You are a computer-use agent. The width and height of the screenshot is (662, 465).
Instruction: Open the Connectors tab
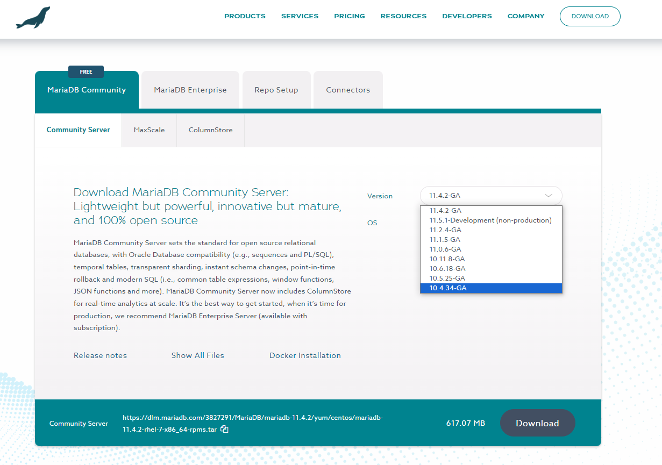point(348,90)
